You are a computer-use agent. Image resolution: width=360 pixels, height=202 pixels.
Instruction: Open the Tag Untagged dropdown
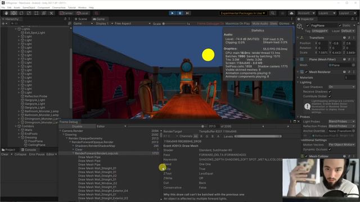pyautogui.click(x=320, y=31)
